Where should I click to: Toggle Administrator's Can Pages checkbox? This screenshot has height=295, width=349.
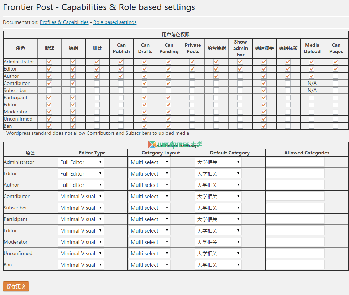(x=335, y=62)
